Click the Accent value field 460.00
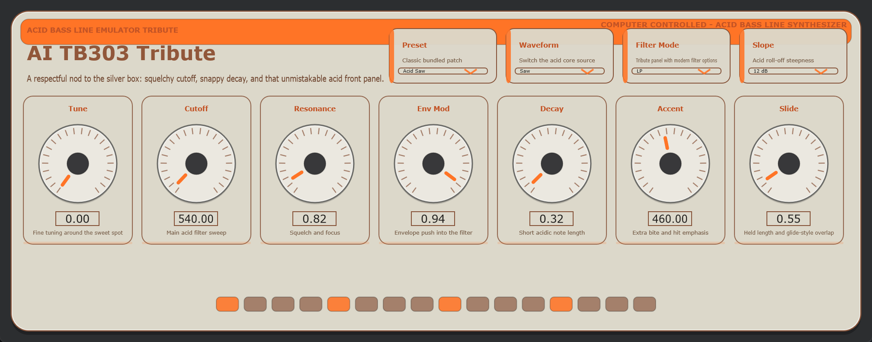872x342 pixels. click(x=670, y=219)
